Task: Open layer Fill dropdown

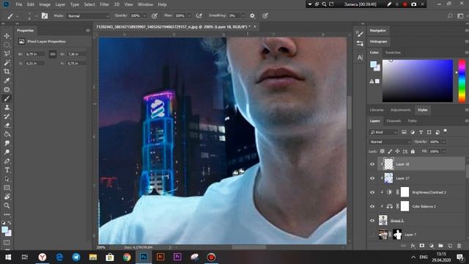Action: 444,152
